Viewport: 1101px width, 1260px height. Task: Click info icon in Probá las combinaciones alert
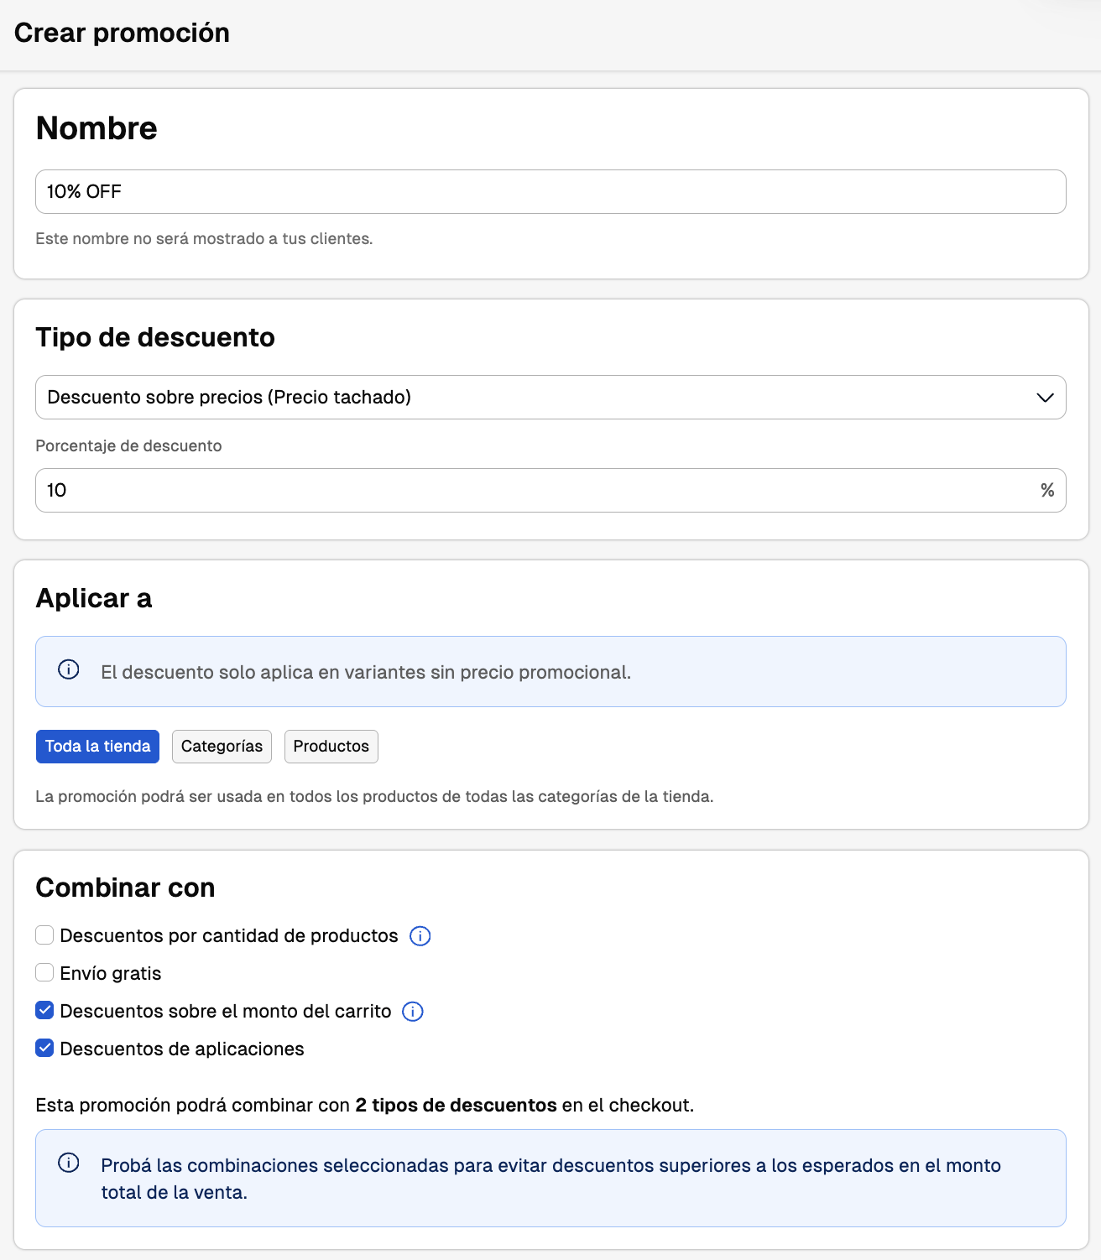69,1163
